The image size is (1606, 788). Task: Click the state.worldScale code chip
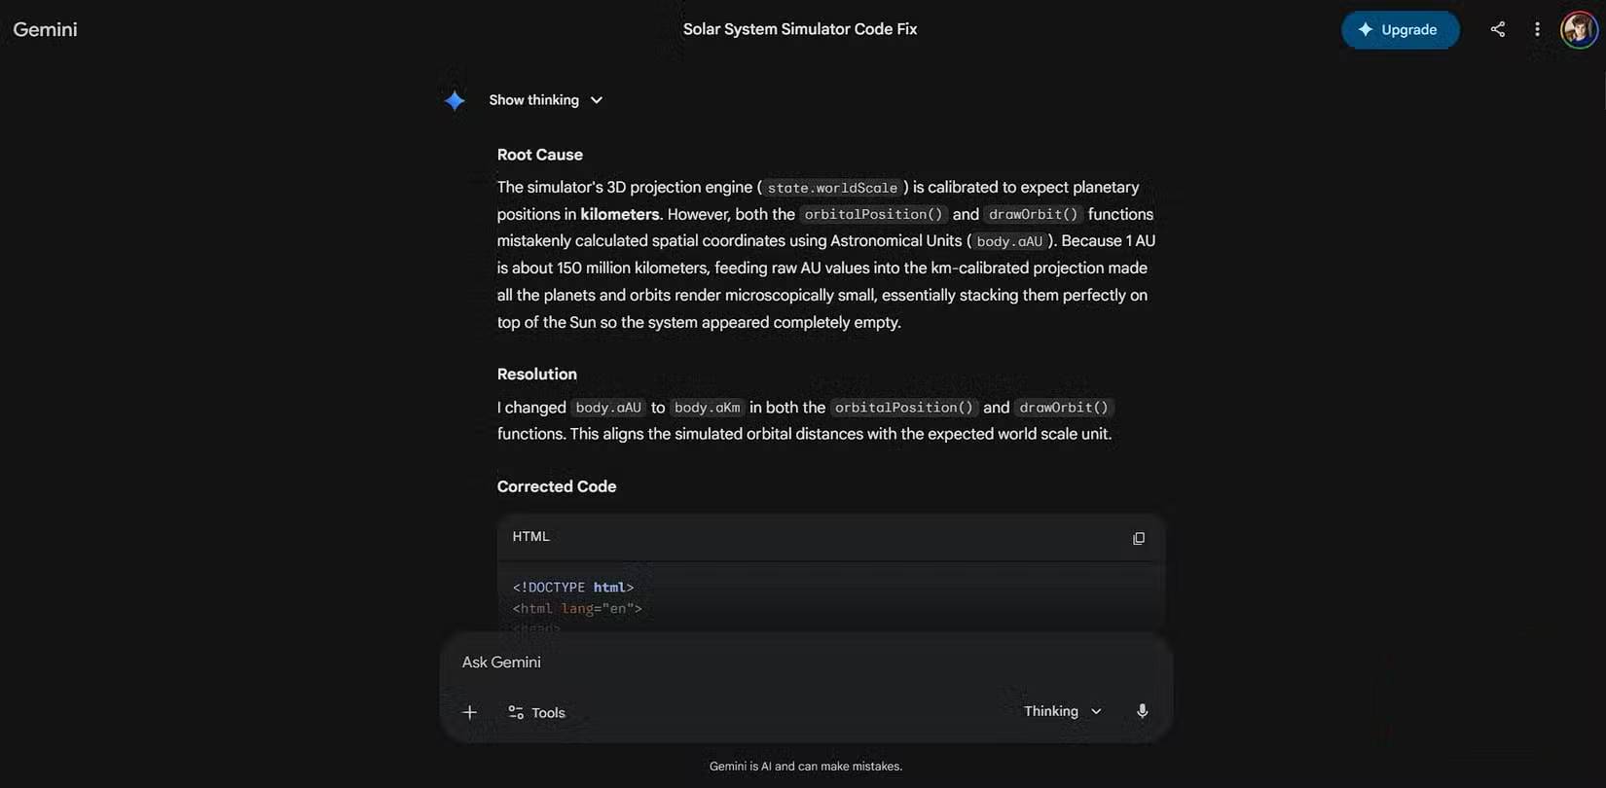(x=832, y=188)
